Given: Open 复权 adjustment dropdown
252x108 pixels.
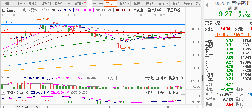Looking at the screenshot, I should 111,3.
